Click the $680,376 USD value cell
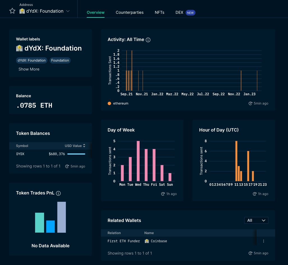288x265 pixels. tap(57, 154)
